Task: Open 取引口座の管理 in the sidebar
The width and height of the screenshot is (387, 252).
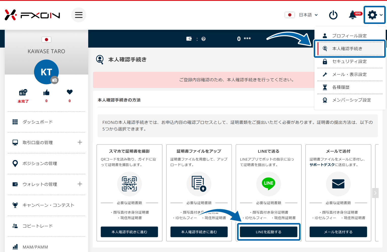Action: [46, 143]
